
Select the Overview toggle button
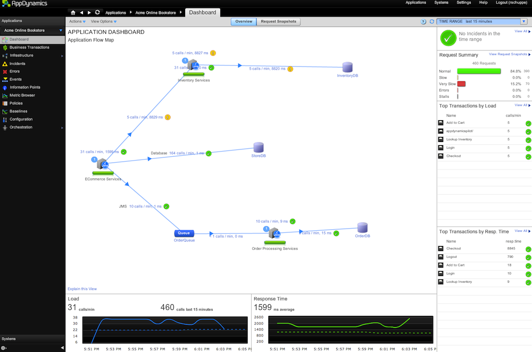244,22
